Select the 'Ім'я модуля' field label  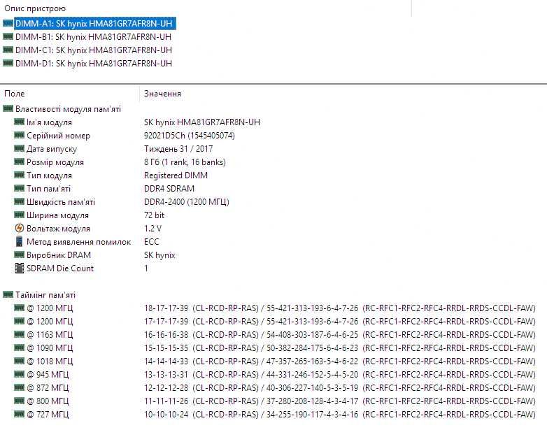click(49, 122)
